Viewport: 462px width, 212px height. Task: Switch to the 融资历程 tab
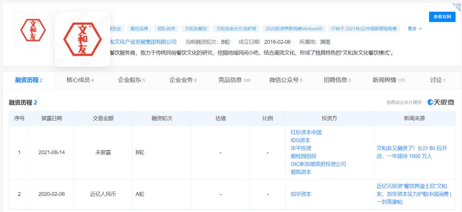(x=29, y=80)
